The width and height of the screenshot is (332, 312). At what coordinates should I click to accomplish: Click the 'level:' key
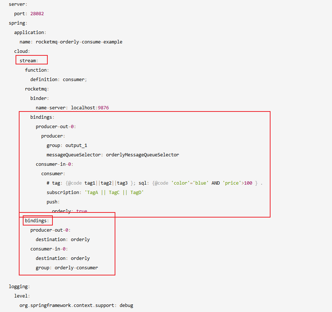[22, 296]
